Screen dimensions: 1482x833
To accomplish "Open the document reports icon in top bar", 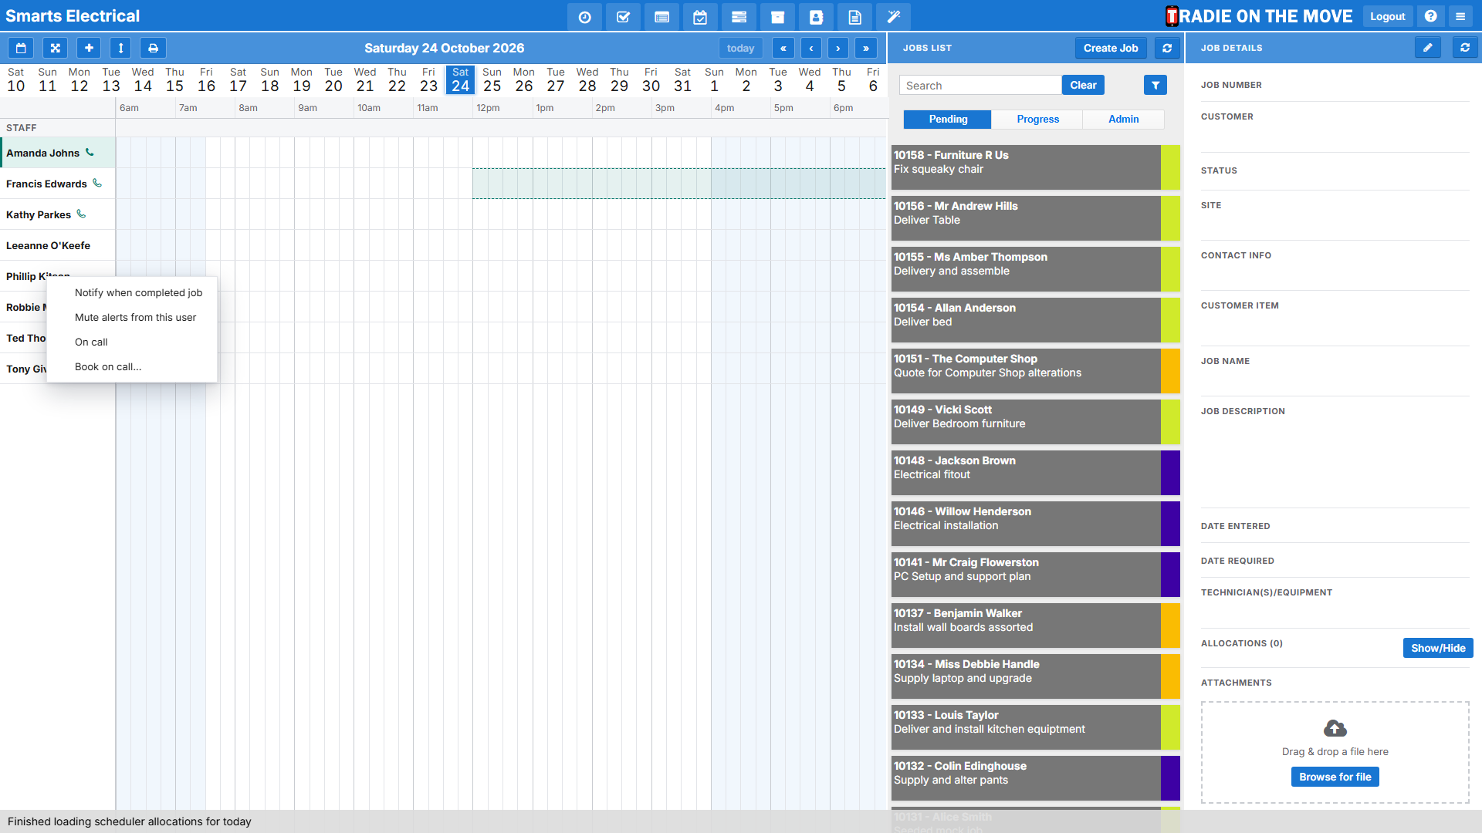I will tap(854, 17).
